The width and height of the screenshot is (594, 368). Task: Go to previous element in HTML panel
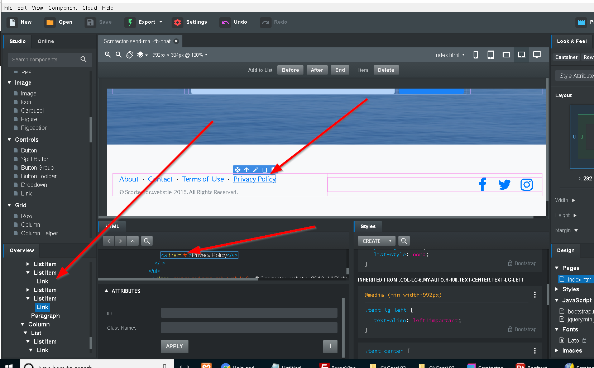click(109, 241)
